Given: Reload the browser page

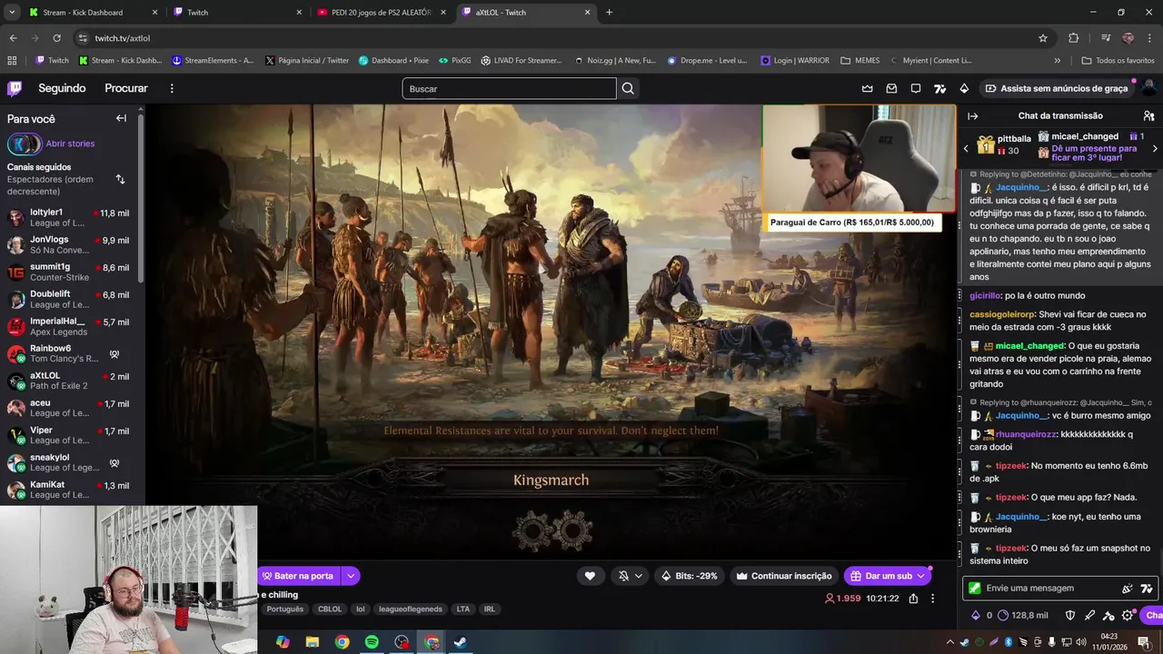Looking at the screenshot, I should pos(56,38).
